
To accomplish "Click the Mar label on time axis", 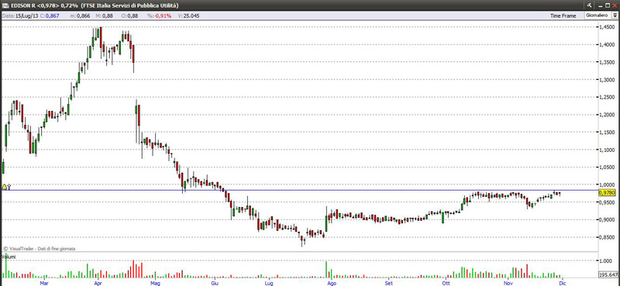I will (44, 283).
